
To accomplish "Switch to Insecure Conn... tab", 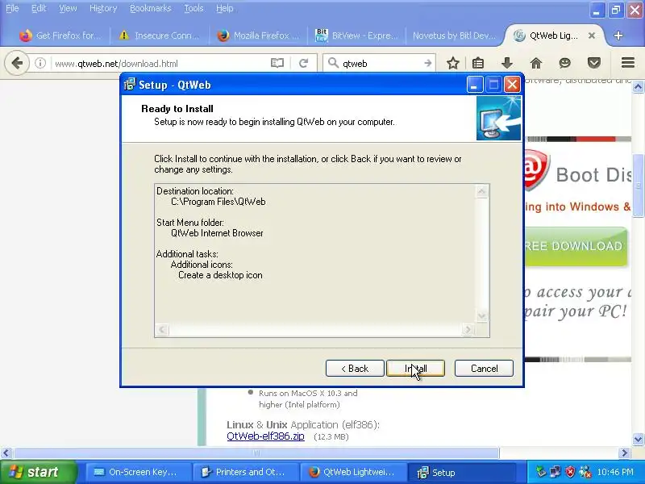I will click(159, 35).
